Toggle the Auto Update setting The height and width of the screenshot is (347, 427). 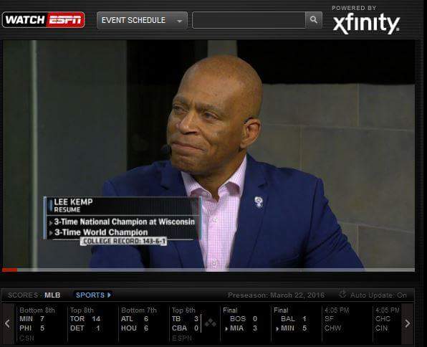[378, 295]
